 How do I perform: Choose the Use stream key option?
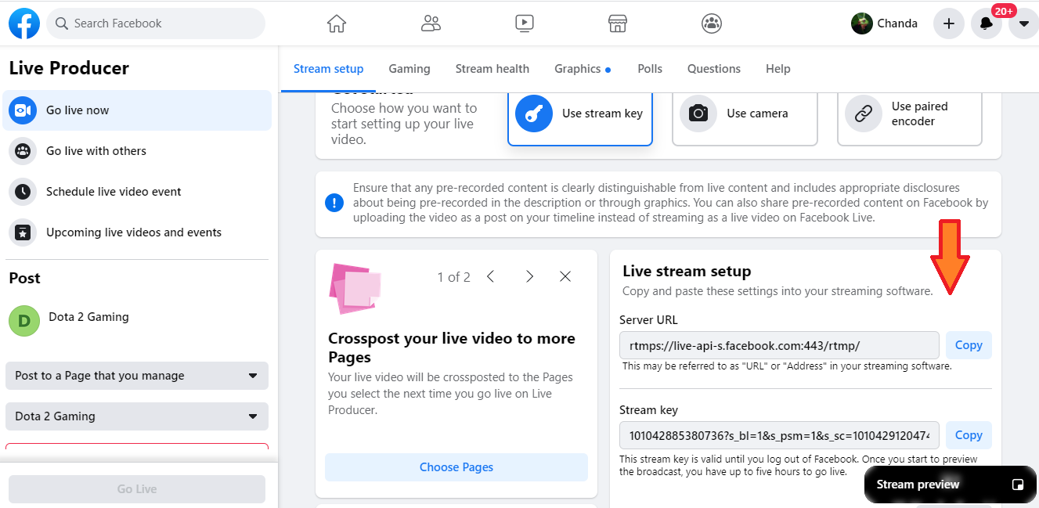point(580,117)
